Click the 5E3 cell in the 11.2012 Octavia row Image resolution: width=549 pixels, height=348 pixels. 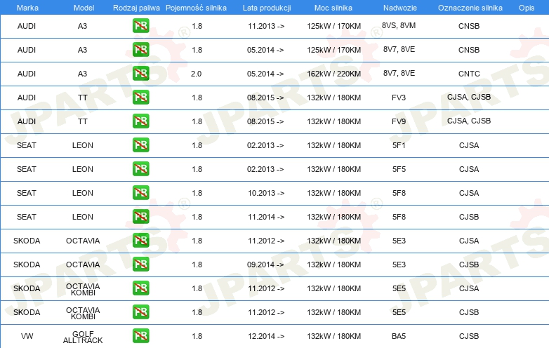click(x=399, y=241)
